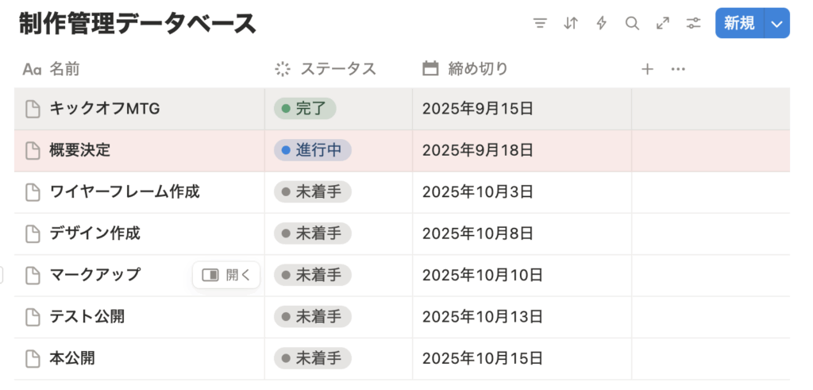The width and height of the screenshot is (813, 390).
Task: Open the three-dot column options menu
Action: (678, 69)
